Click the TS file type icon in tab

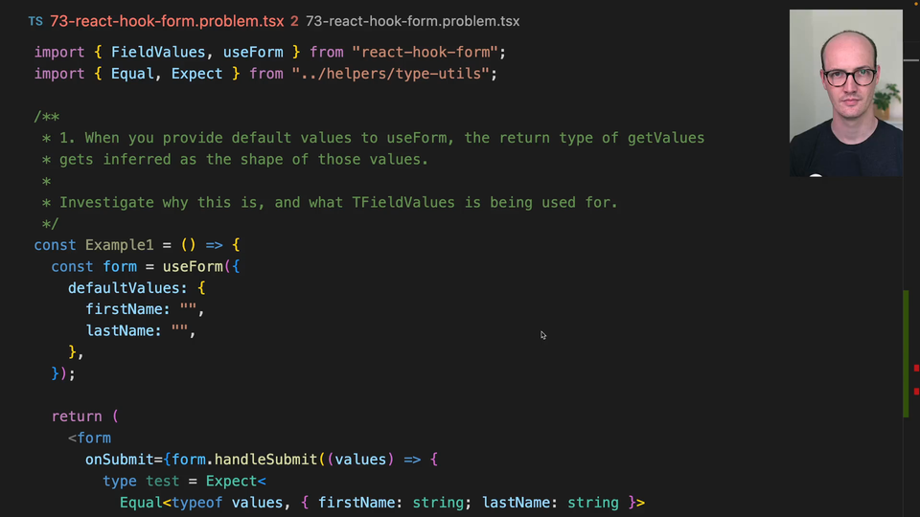tap(35, 22)
